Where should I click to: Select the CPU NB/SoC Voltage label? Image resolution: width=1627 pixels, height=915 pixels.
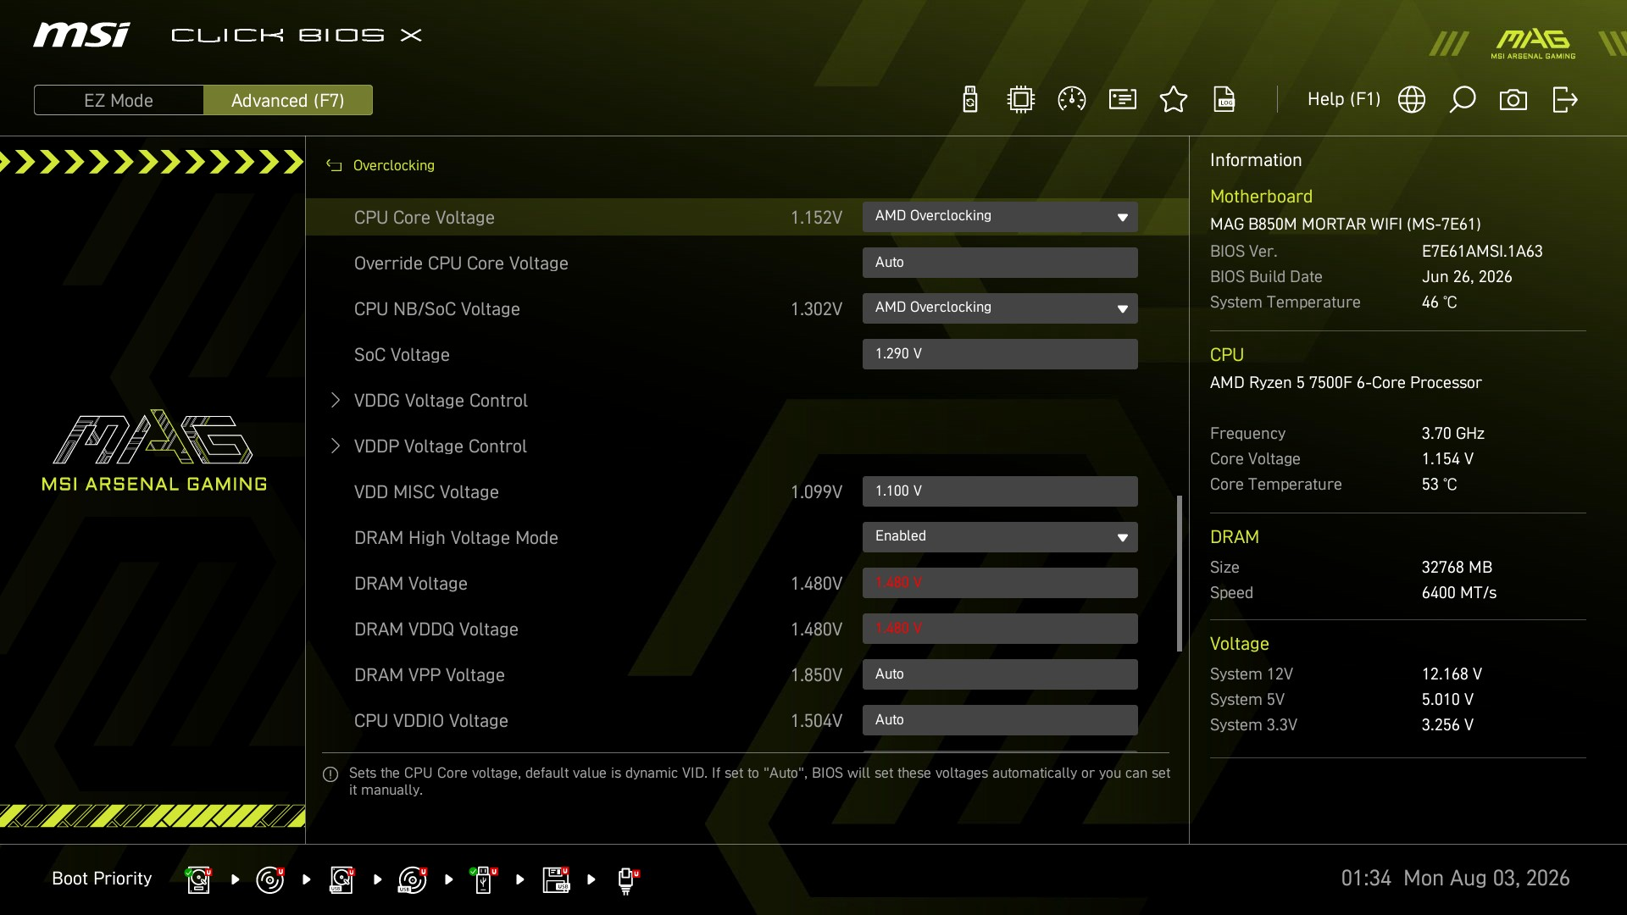437,309
